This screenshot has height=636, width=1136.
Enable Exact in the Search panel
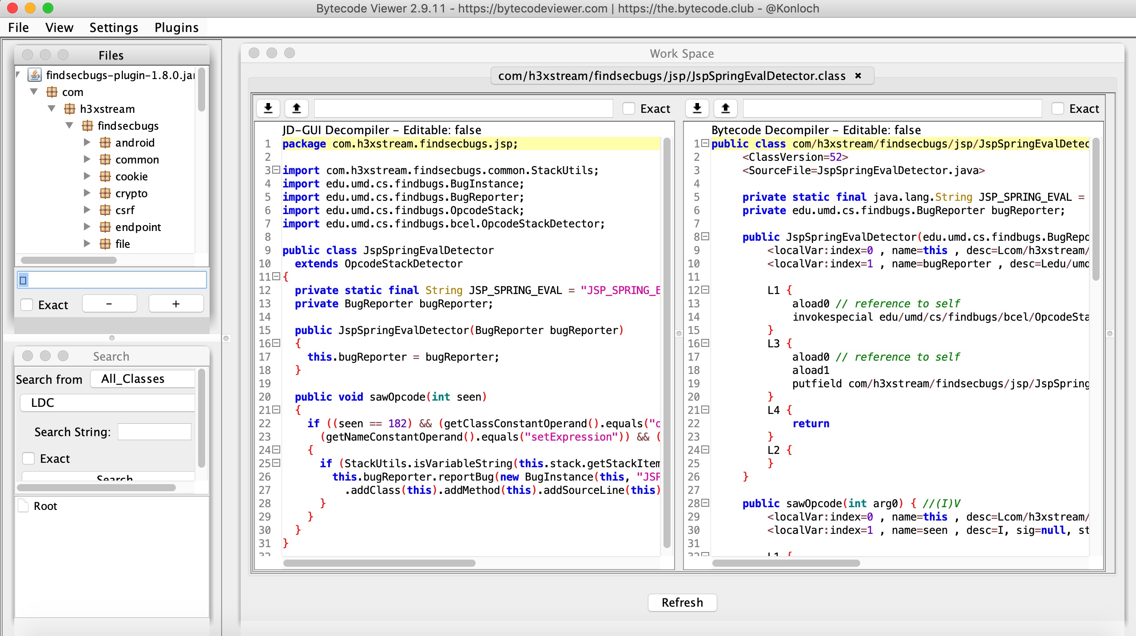[x=28, y=458]
